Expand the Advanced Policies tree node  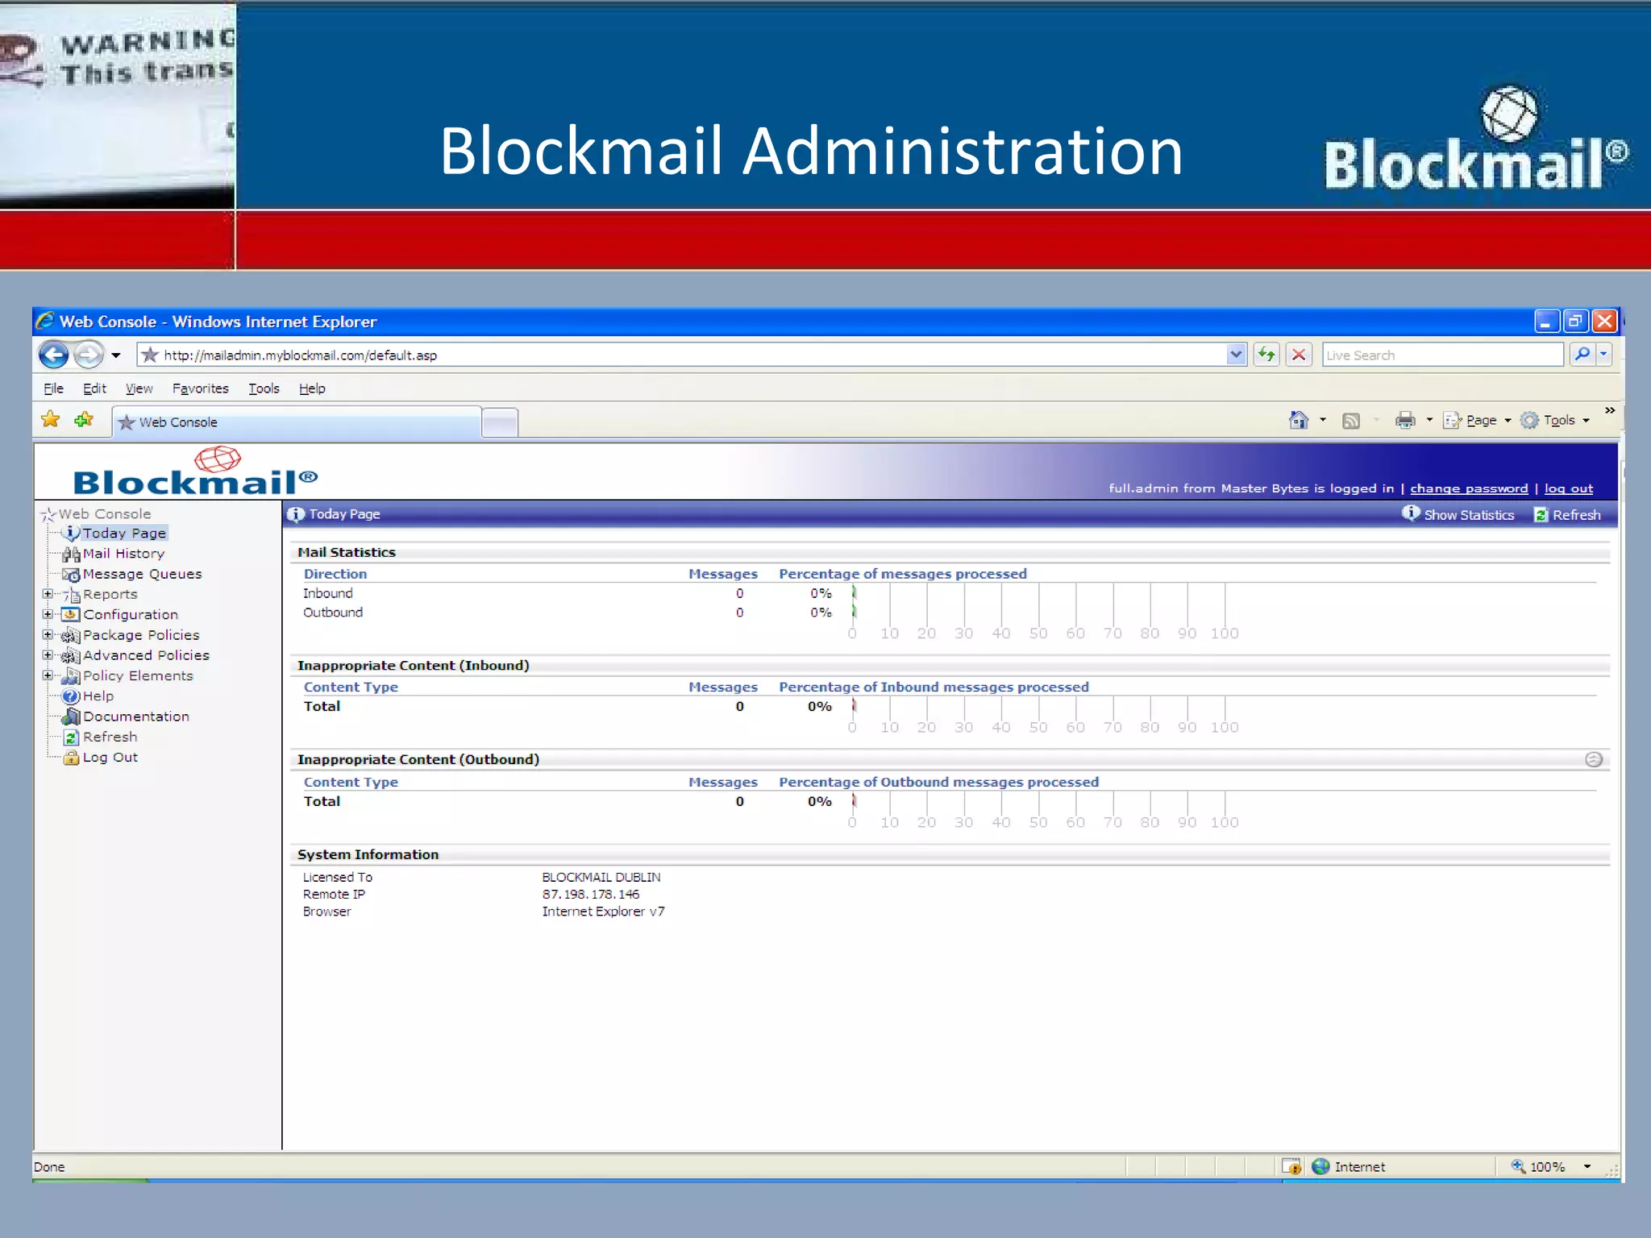(48, 655)
